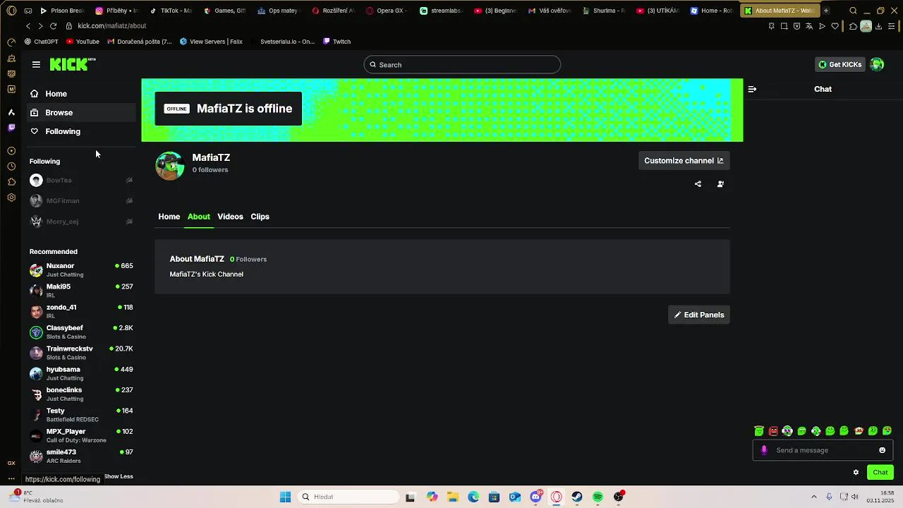The width and height of the screenshot is (903, 508).
Task: Open Following in the Kick sidebar
Action: point(81,131)
